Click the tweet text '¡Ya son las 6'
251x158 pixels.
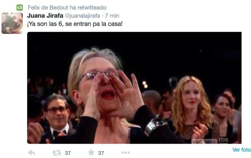45,24
